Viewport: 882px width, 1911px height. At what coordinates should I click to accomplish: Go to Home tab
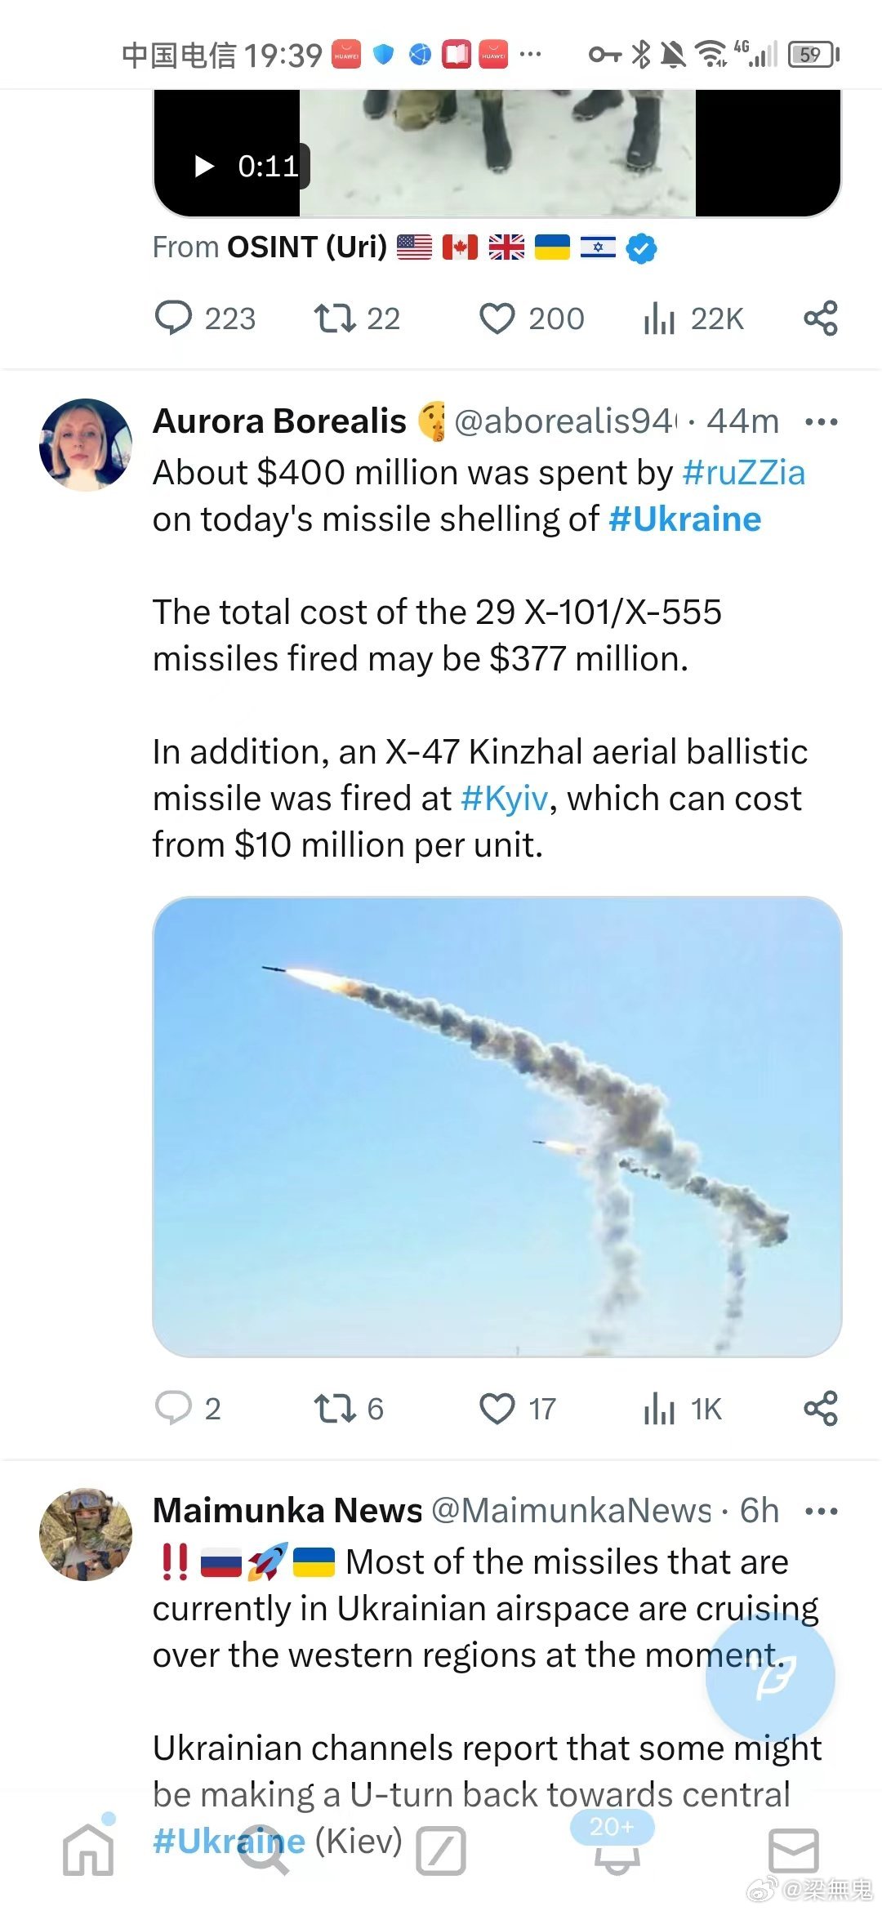pyautogui.click(x=88, y=1850)
